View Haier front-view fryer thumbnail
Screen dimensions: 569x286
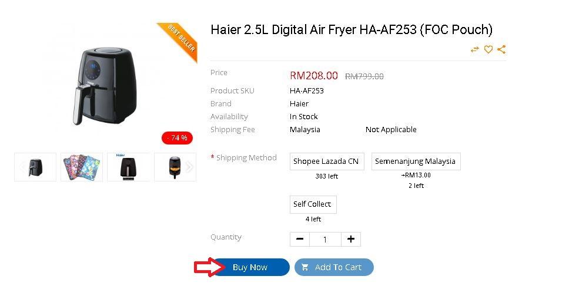[x=129, y=167]
